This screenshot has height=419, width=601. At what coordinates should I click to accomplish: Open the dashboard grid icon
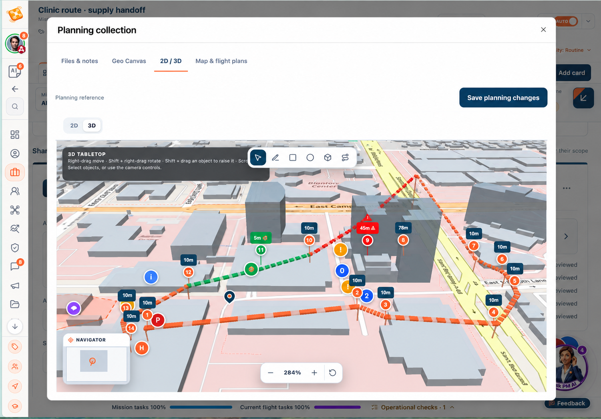tap(15, 135)
